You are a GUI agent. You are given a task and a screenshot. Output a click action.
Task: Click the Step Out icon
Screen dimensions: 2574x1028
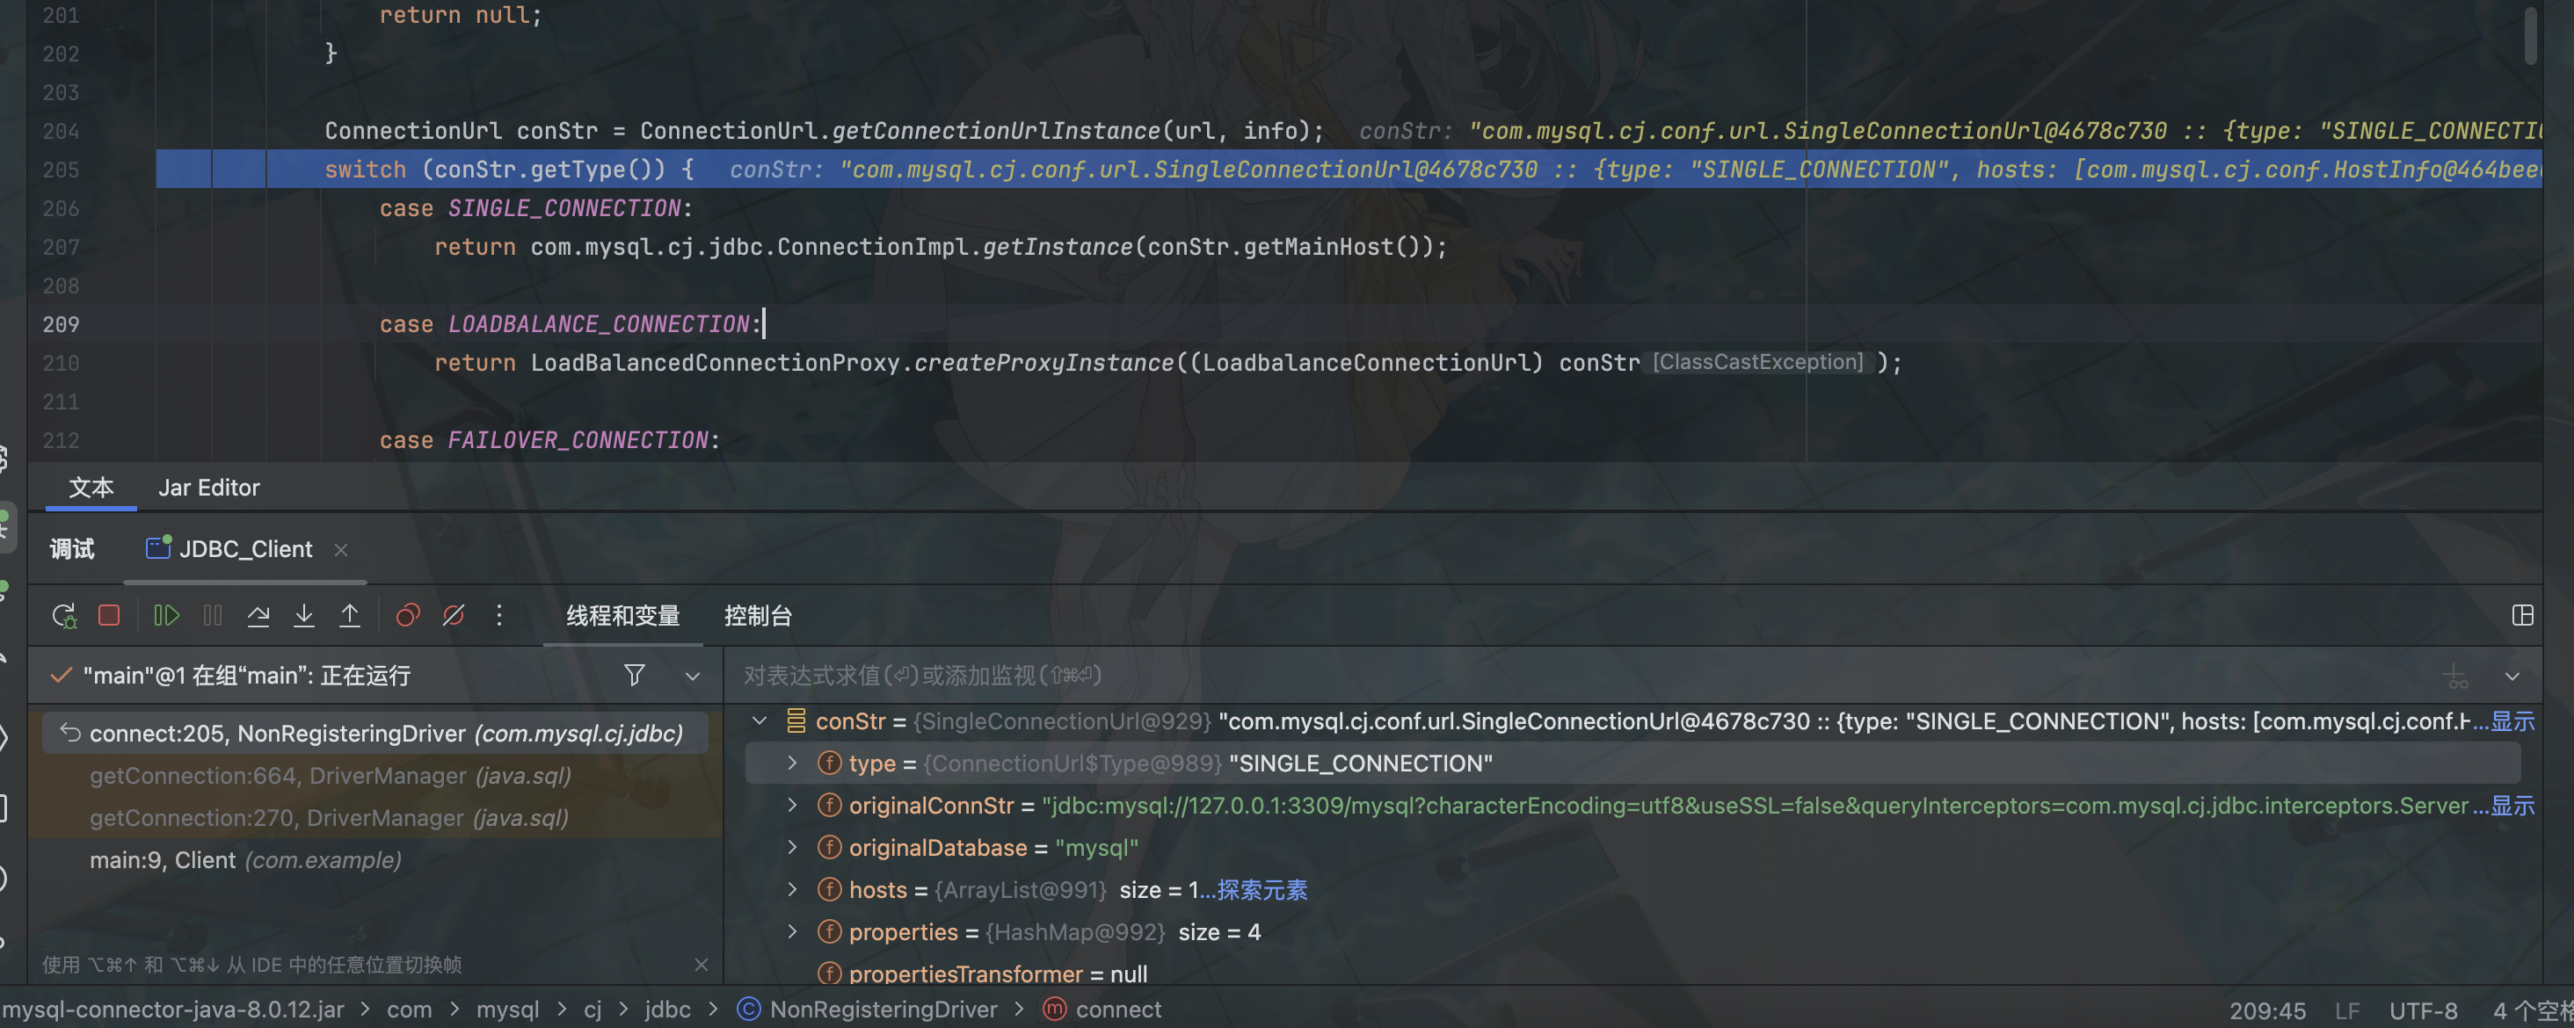tap(350, 615)
